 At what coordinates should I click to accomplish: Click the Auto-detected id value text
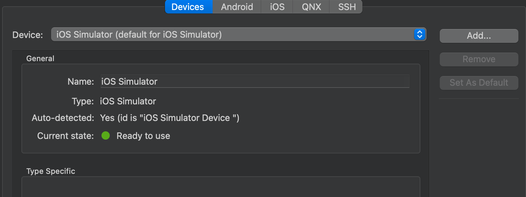[169, 118]
